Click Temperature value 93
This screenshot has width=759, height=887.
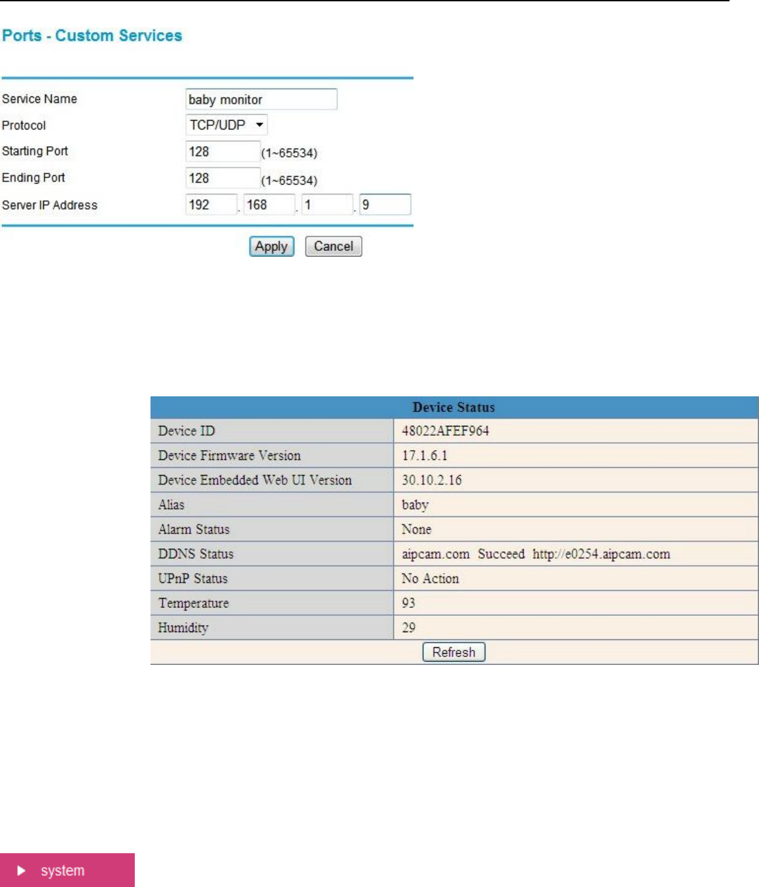pos(408,603)
